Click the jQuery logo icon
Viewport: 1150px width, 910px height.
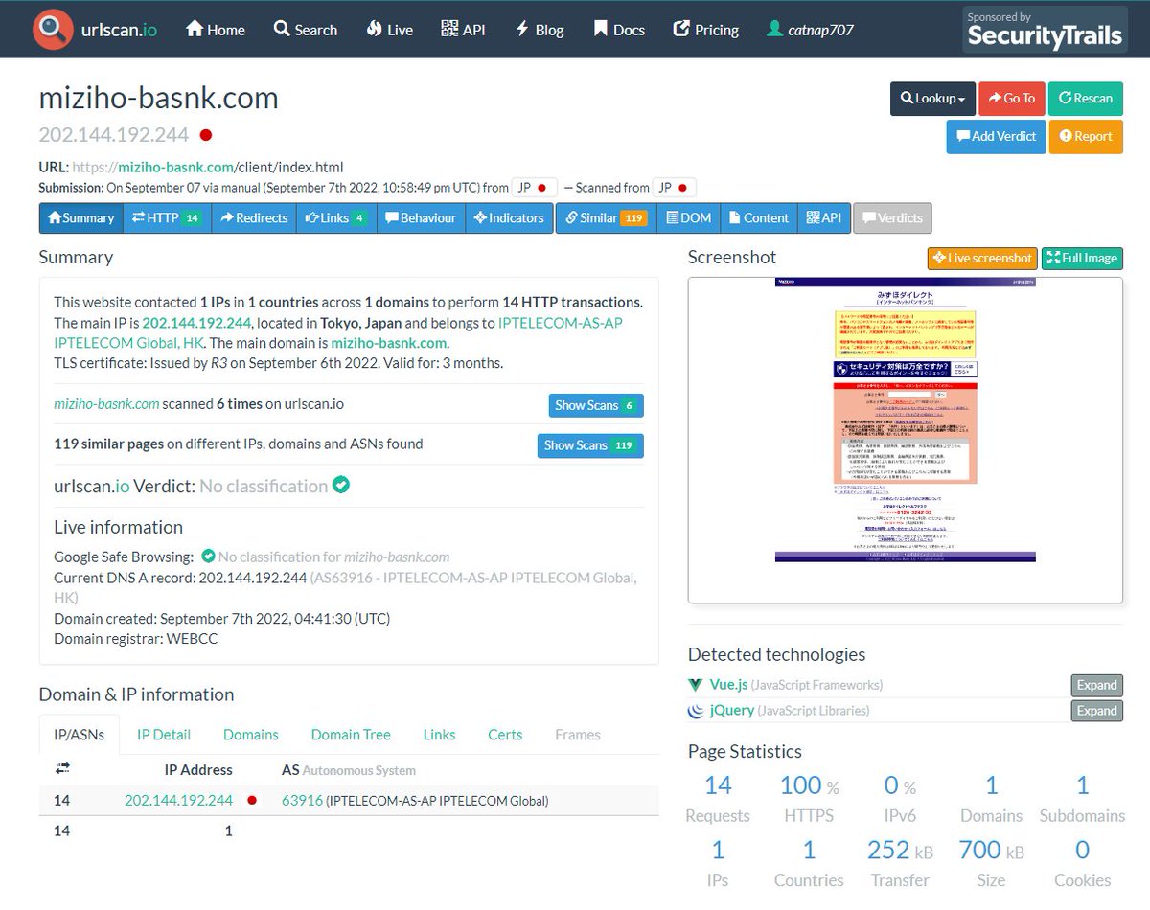click(x=696, y=711)
